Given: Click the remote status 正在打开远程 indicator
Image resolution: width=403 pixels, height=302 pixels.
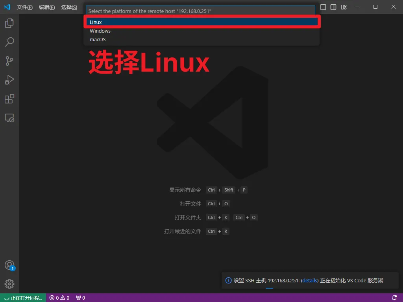Looking at the screenshot, I should coord(23,298).
